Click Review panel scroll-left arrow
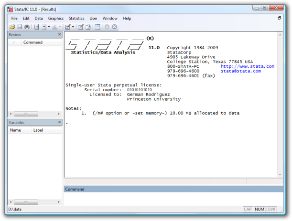This screenshot has height=221, width=292. coord(11,114)
